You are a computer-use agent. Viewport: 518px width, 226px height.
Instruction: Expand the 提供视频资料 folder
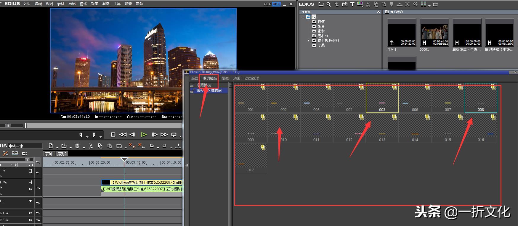click(x=308, y=41)
